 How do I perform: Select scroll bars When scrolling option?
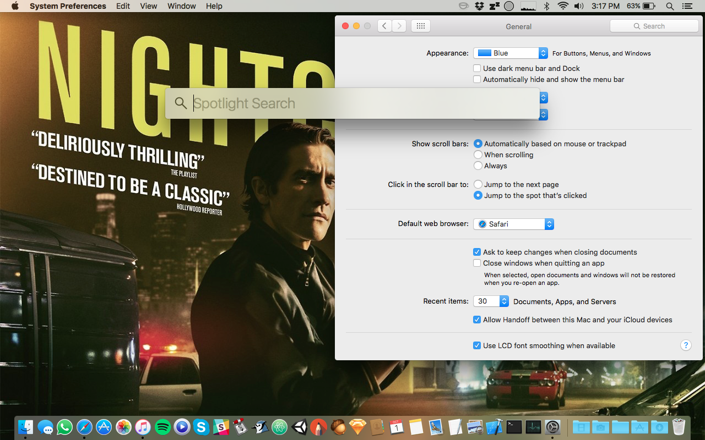(478, 155)
